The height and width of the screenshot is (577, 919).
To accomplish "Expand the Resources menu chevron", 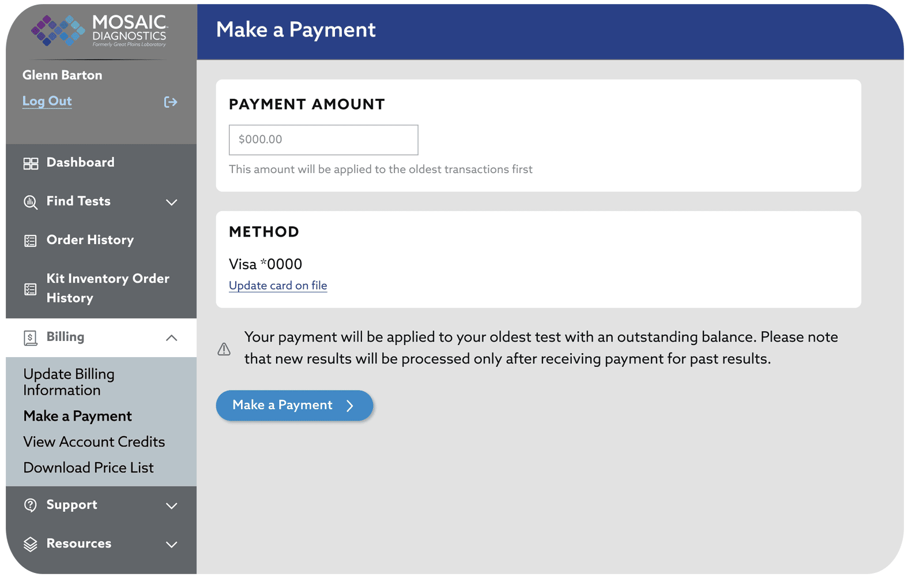I will [171, 544].
